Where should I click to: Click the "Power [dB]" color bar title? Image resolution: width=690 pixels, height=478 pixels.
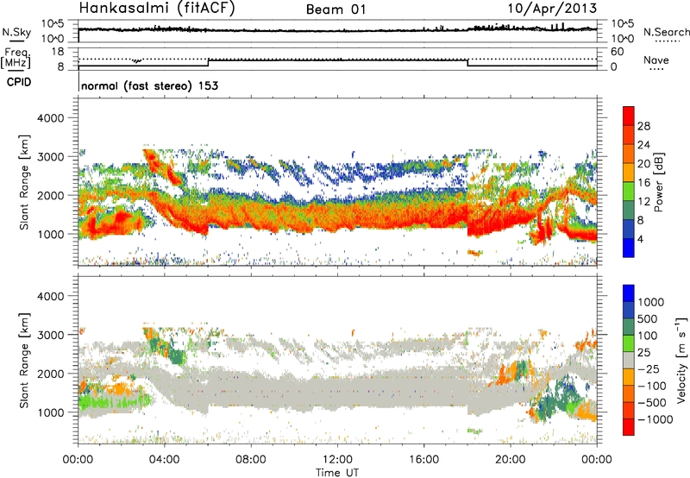pyautogui.click(x=658, y=182)
